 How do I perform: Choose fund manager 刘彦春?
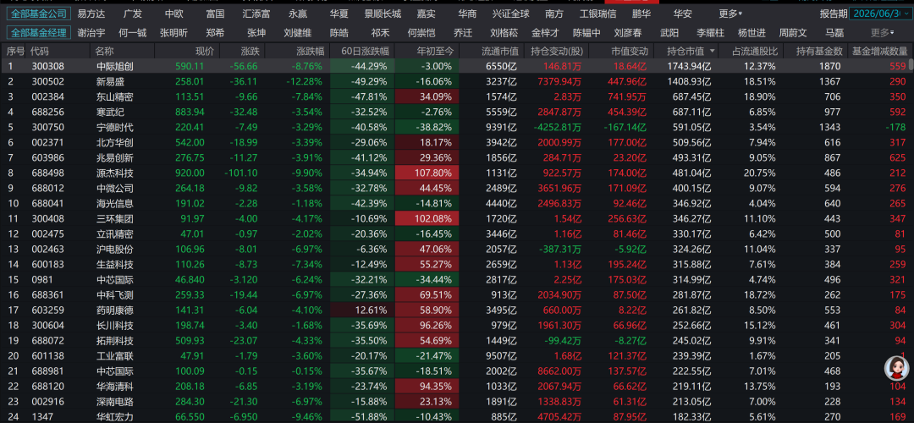[628, 33]
